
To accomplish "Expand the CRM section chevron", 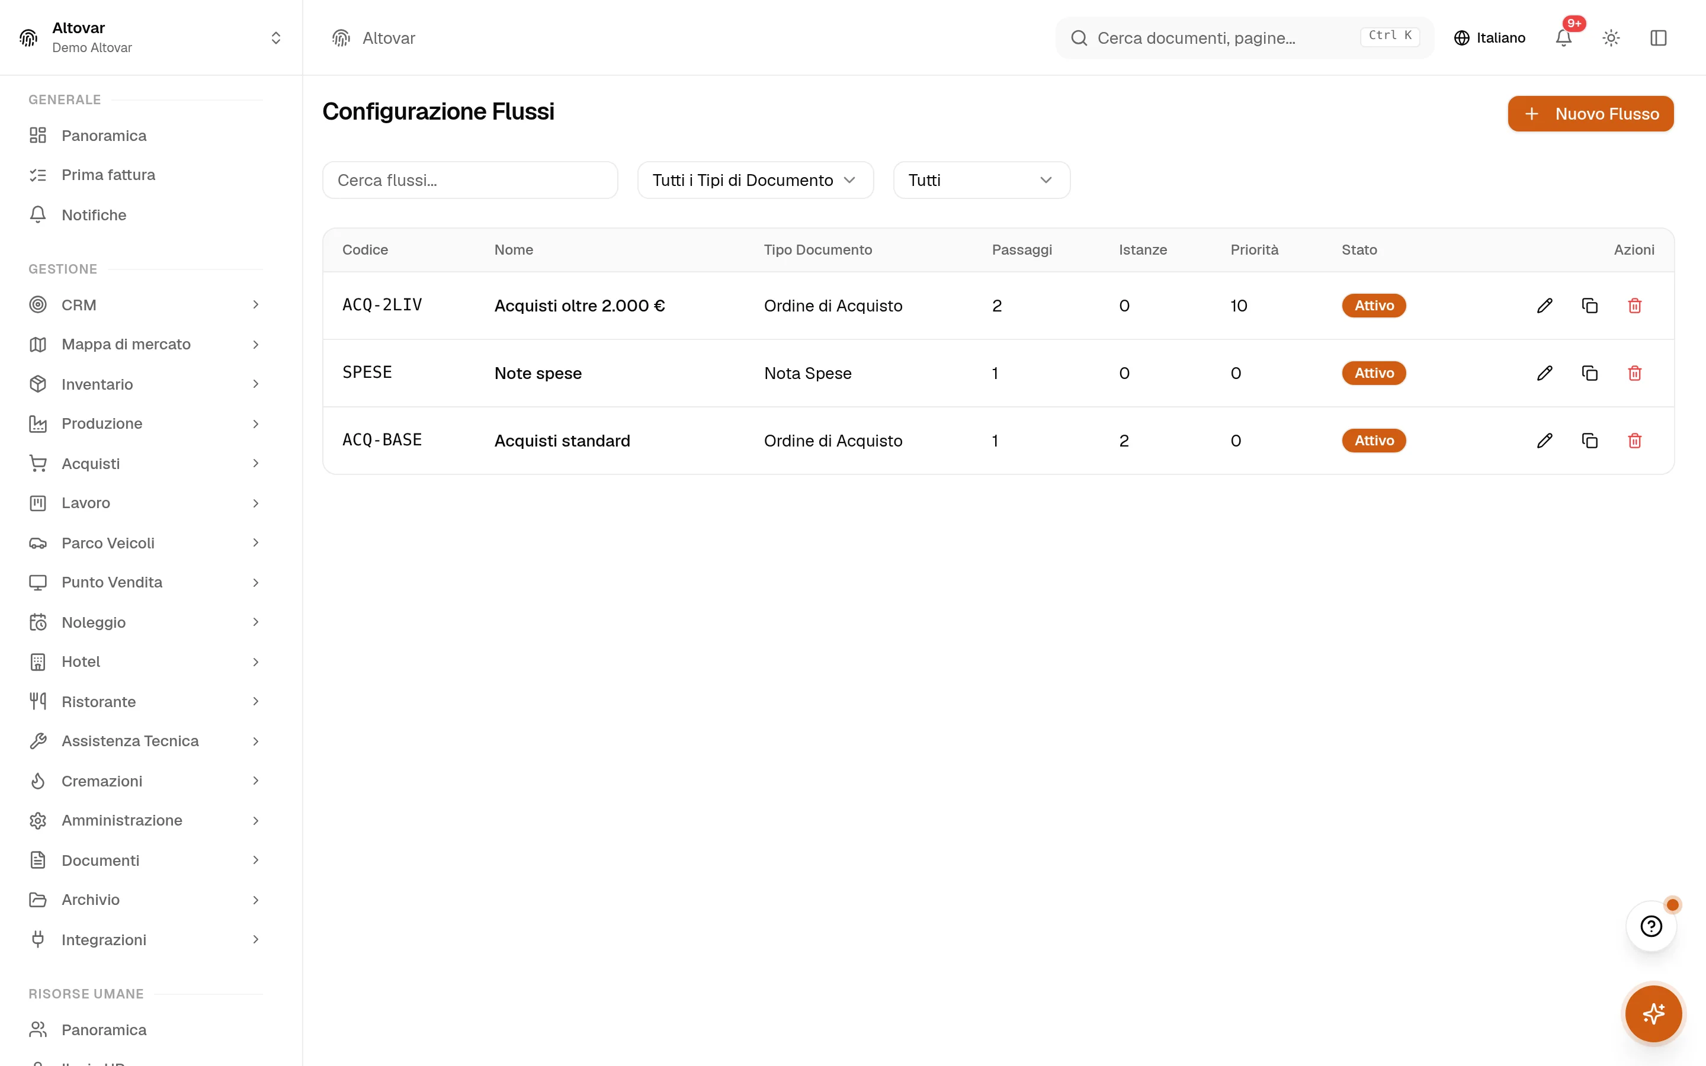I will click(256, 304).
